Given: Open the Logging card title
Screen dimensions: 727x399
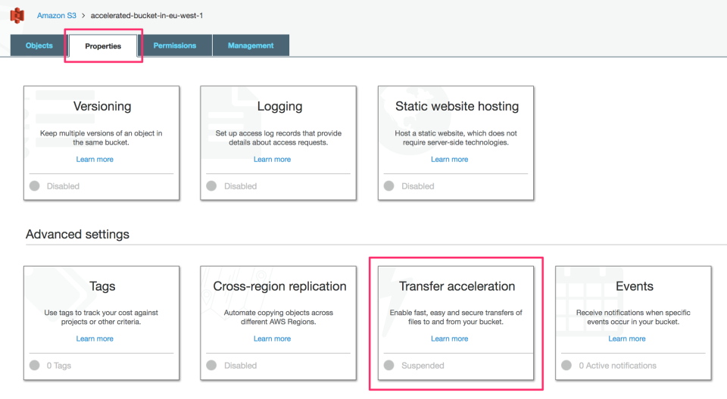Looking at the screenshot, I should pyautogui.click(x=279, y=106).
